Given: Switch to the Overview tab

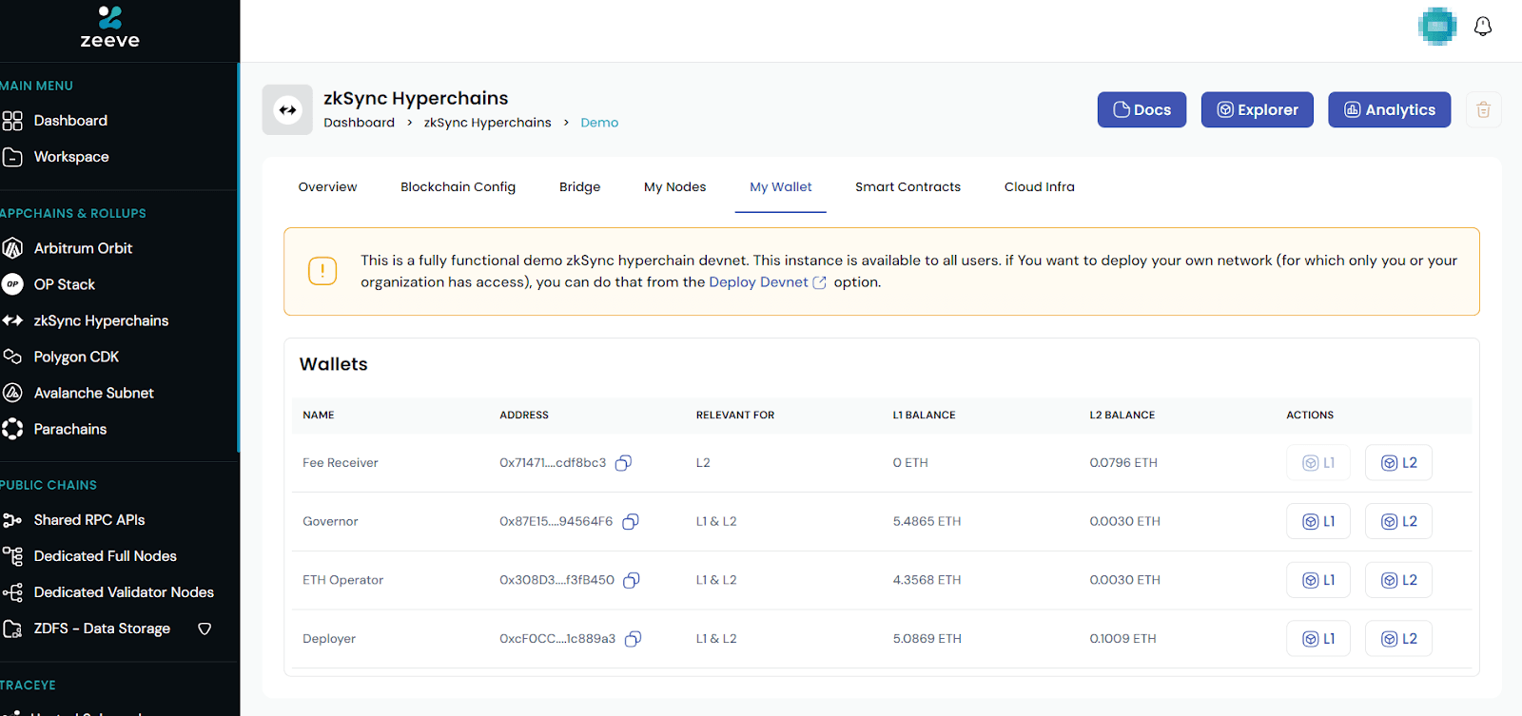Looking at the screenshot, I should pos(327,187).
